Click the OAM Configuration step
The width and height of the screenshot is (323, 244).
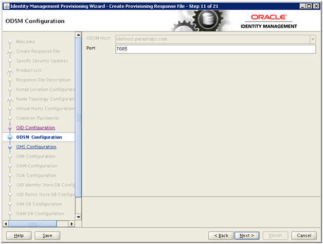point(37,166)
